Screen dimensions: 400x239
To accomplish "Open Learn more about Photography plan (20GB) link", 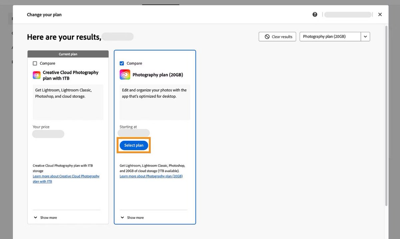I will point(151,176).
